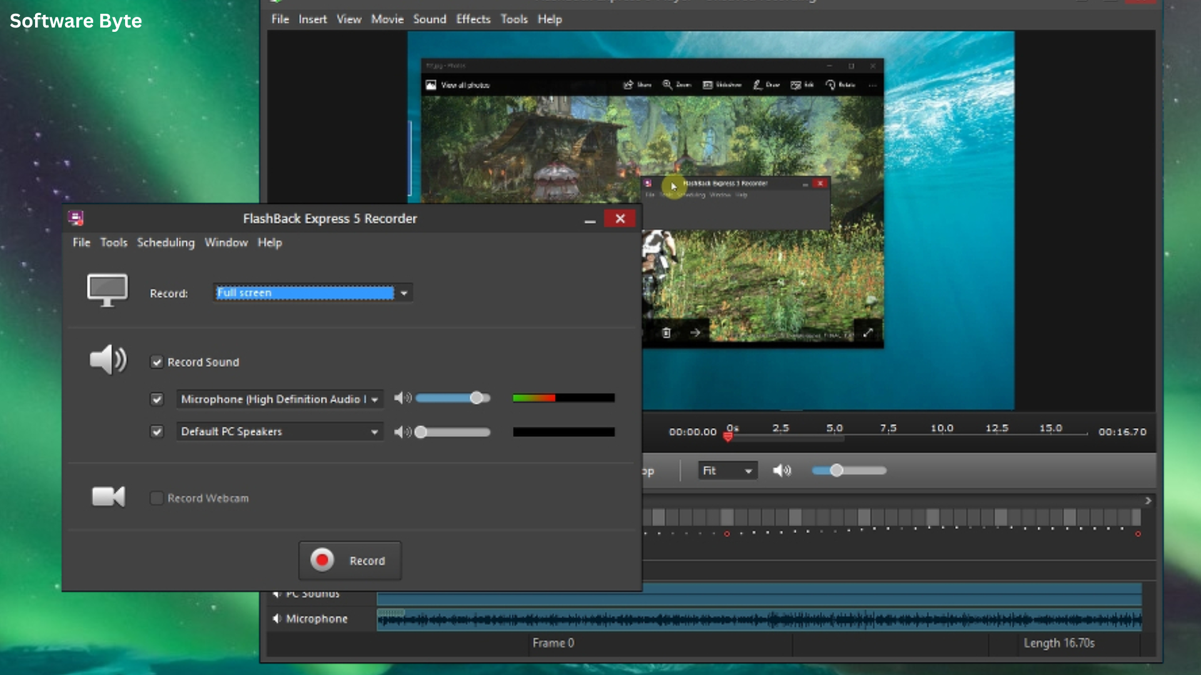Open the Player View menu

point(349,19)
